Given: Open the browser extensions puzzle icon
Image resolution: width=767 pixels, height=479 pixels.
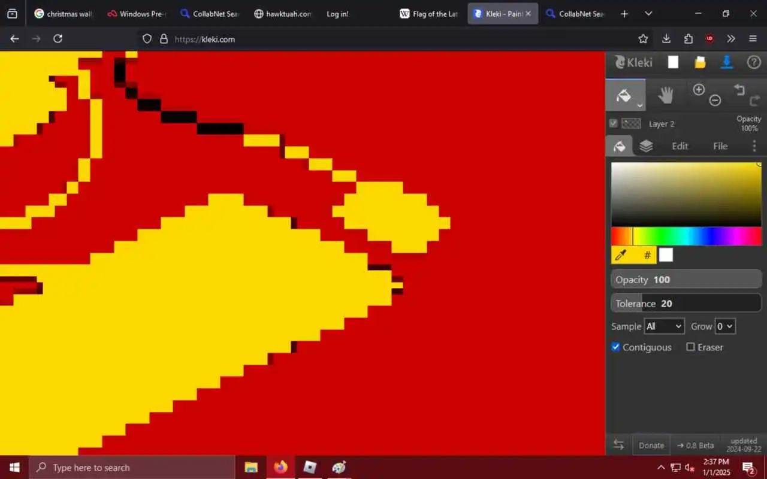Looking at the screenshot, I should 688,39.
